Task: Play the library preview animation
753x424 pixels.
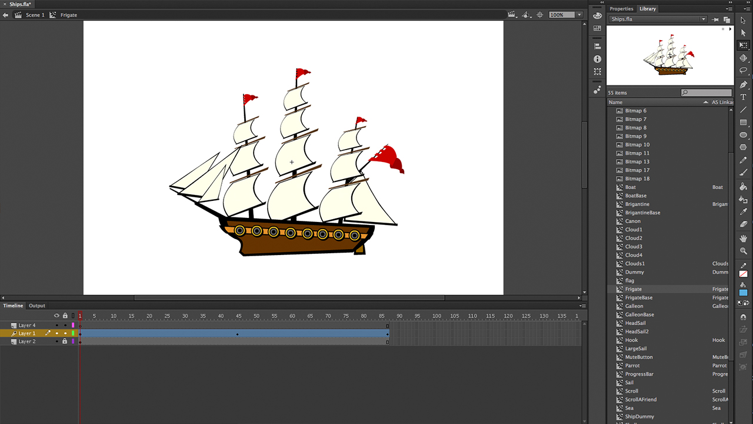Action: (x=730, y=29)
